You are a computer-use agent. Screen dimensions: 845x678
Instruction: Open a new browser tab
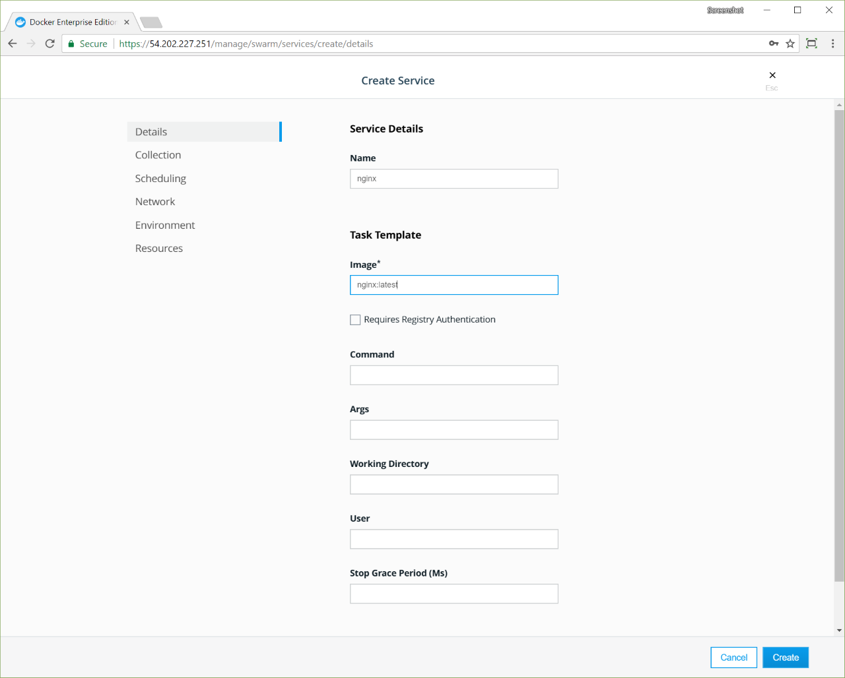[151, 22]
